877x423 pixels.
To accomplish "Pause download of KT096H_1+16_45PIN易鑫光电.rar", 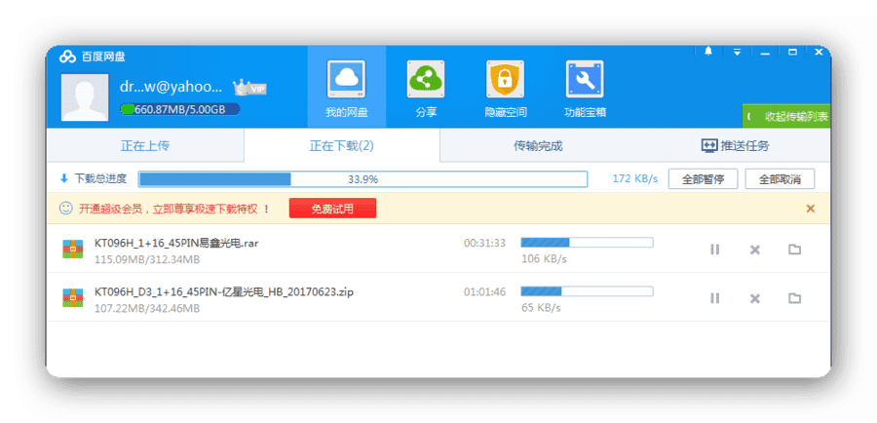I will [714, 250].
